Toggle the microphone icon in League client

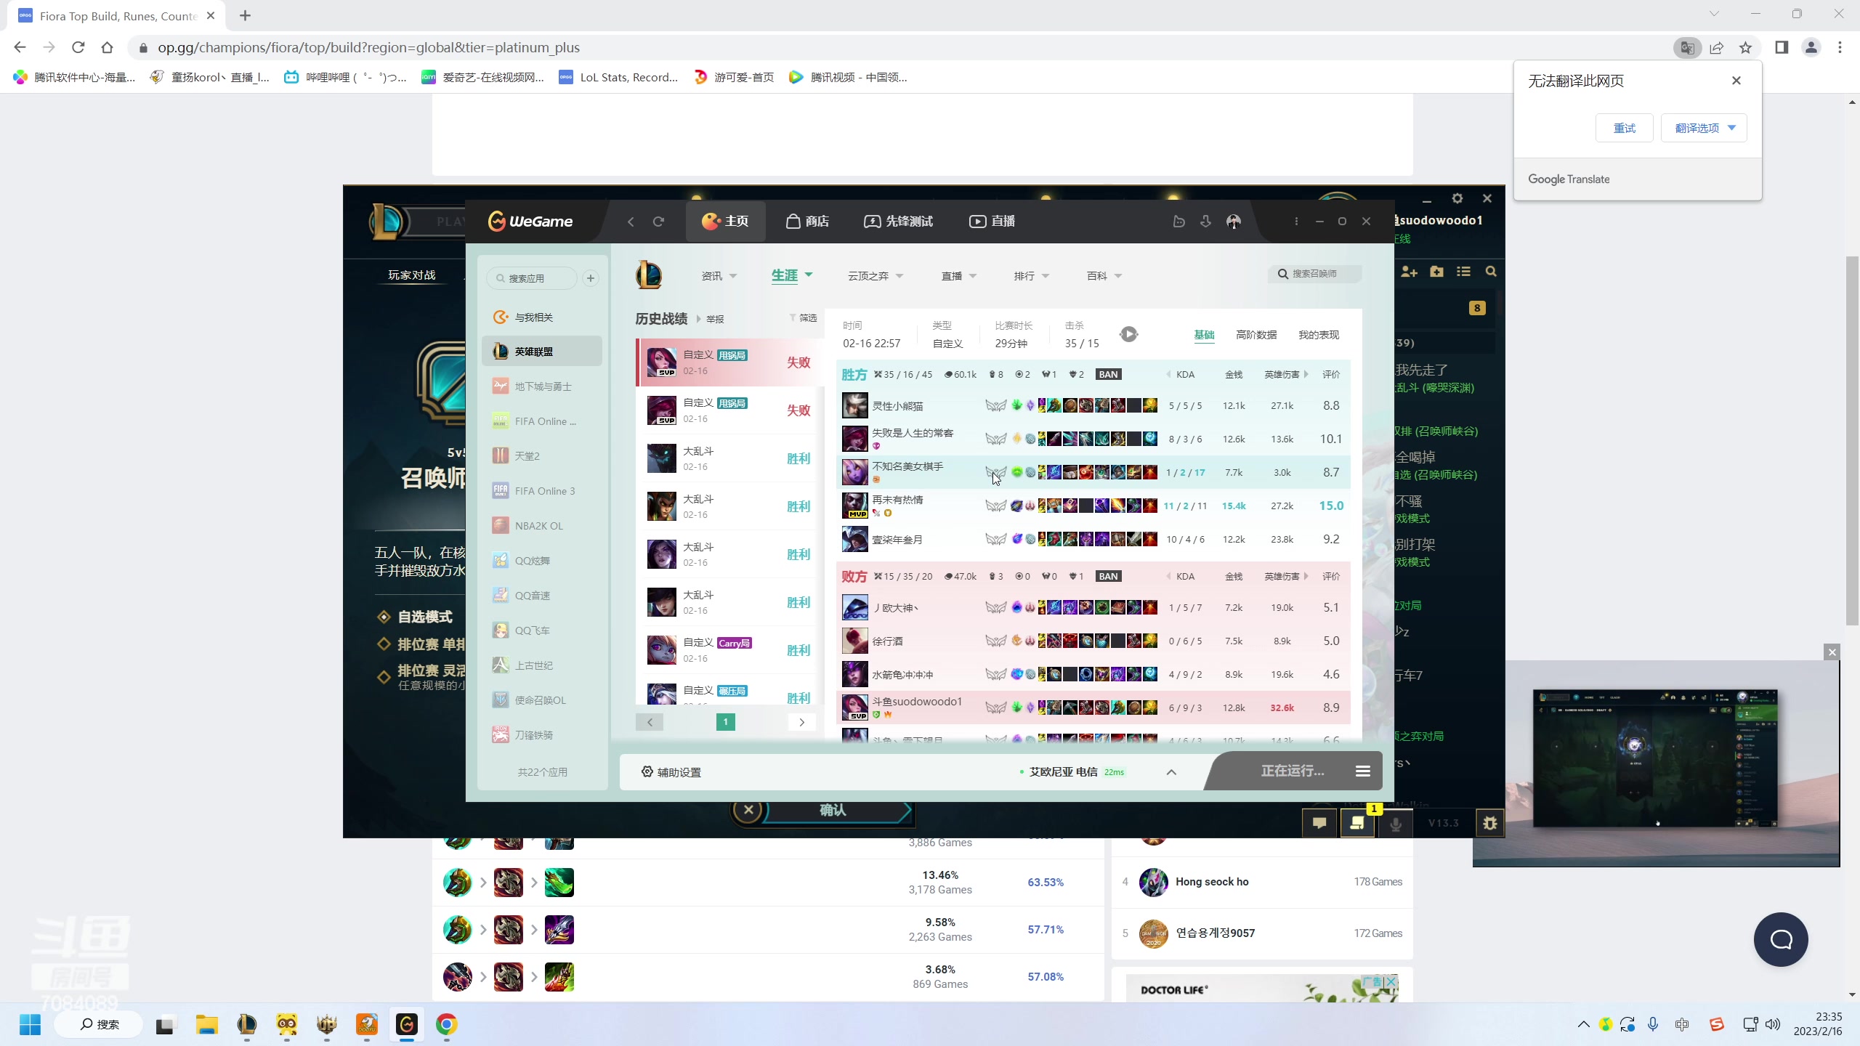point(1396,824)
